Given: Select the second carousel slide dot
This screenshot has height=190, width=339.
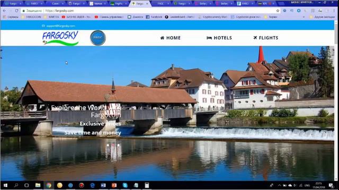Looking at the screenshot, I should 118,146.
